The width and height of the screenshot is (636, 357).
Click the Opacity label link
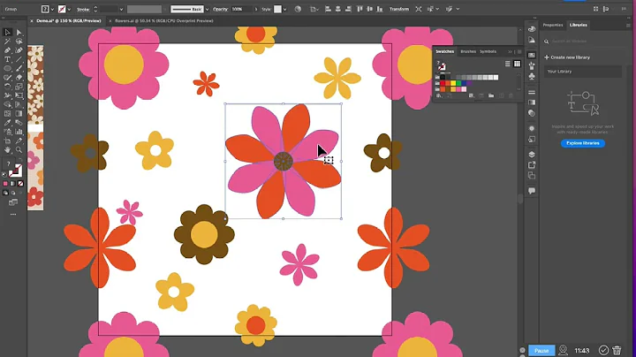click(x=221, y=9)
